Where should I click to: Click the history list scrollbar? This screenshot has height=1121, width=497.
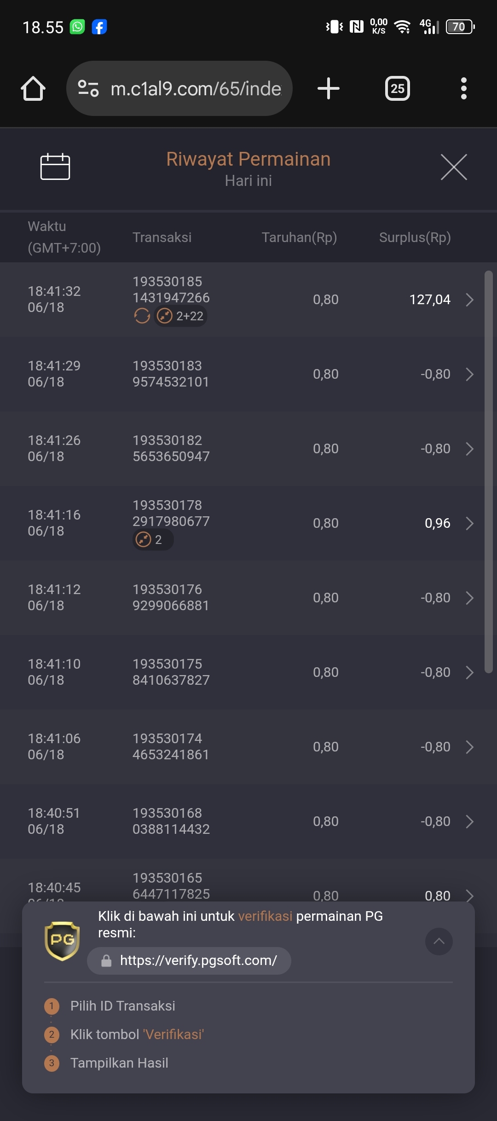coord(489,472)
